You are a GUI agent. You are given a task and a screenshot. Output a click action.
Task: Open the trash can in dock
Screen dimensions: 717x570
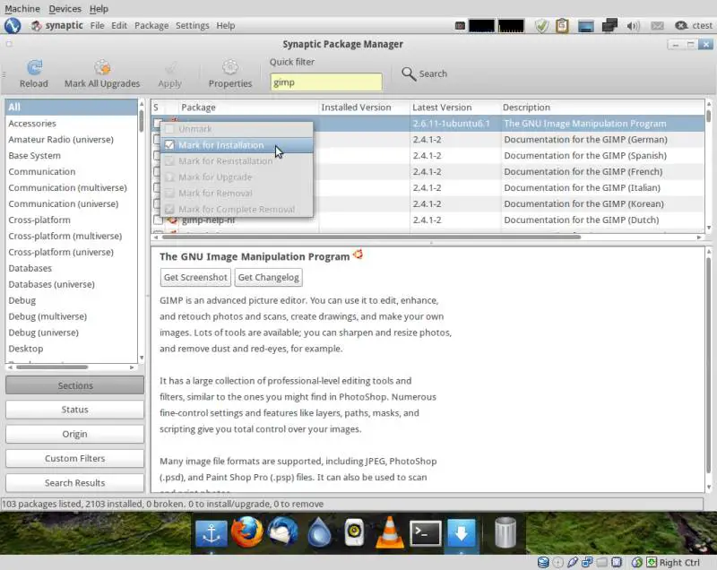pos(505,532)
